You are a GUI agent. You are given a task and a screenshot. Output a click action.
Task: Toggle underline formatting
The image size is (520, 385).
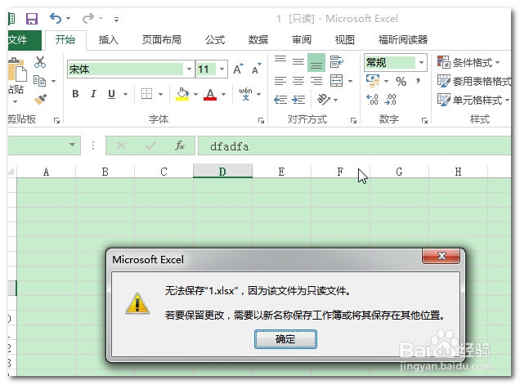click(111, 94)
